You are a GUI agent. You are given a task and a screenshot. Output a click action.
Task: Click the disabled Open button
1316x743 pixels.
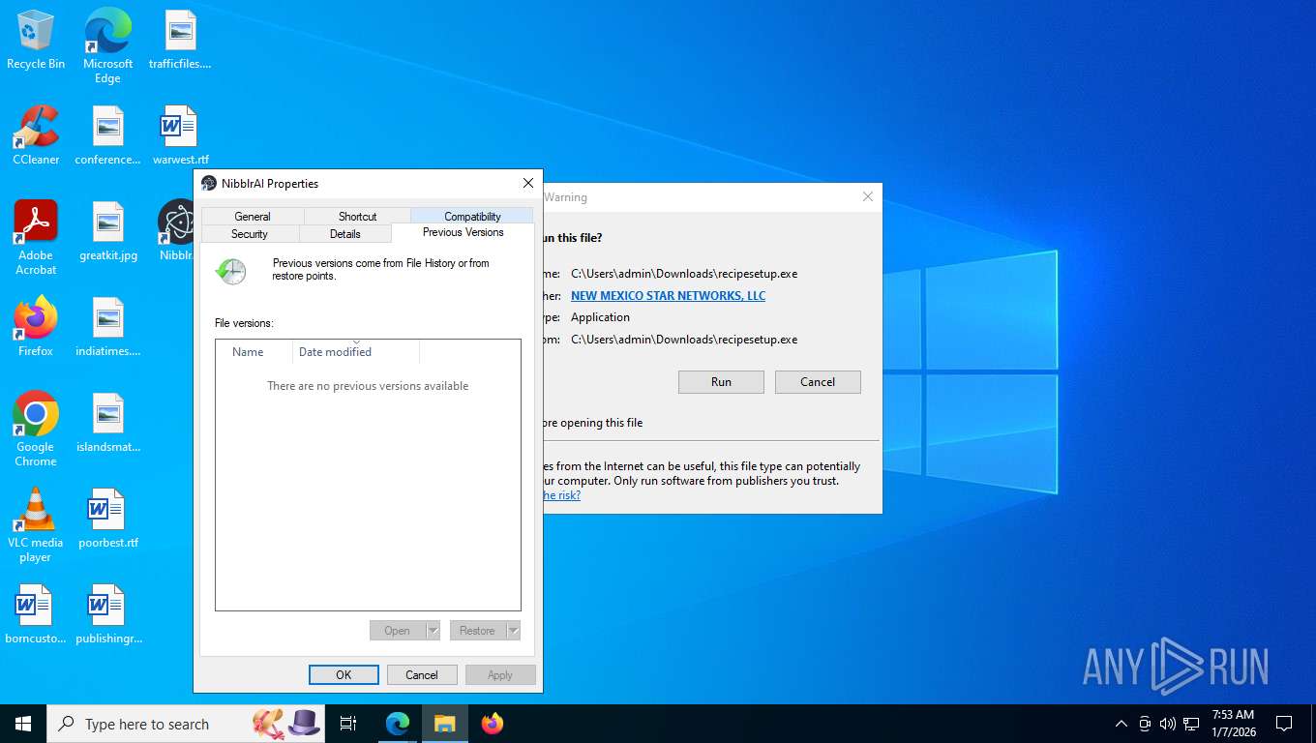click(397, 631)
